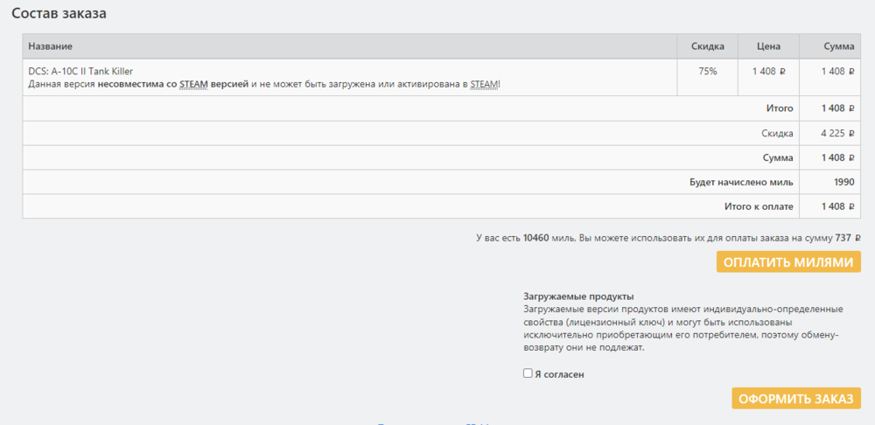Select the Будет начислено миль label
Image resolution: width=875 pixels, height=425 pixels.
742,182
